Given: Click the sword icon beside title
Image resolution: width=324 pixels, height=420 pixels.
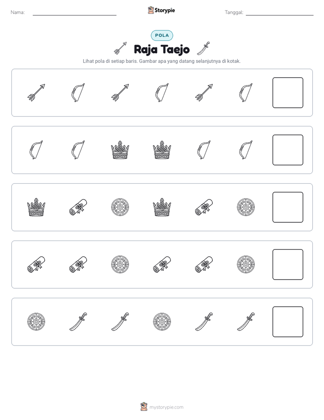Looking at the screenshot, I should tap(203, 49).
